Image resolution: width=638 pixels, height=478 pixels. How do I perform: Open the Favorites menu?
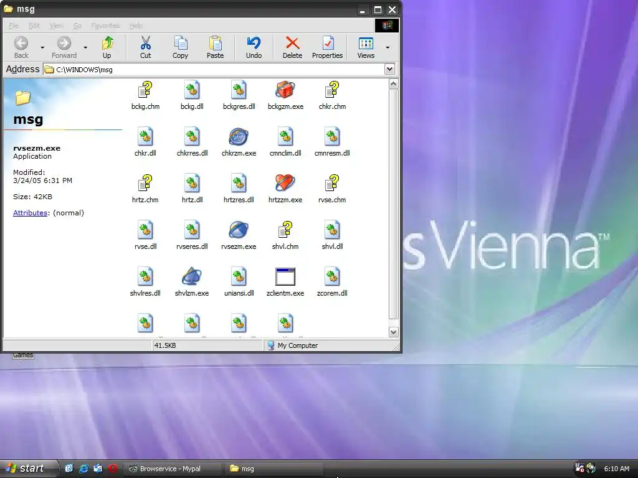pyautogui.click(x=105, y=26)
